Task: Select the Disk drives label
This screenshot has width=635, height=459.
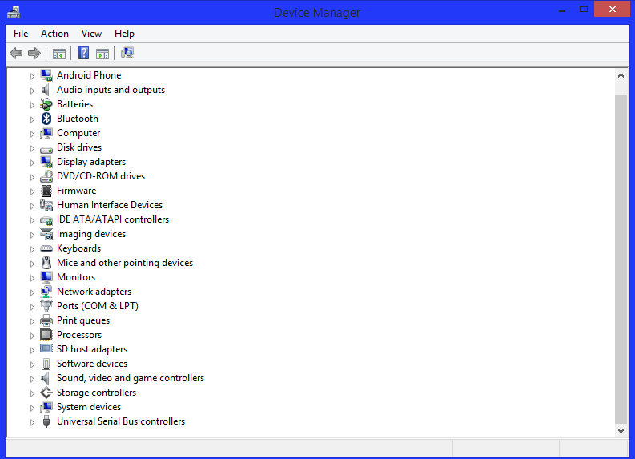Action: click(x=79, y=147)
